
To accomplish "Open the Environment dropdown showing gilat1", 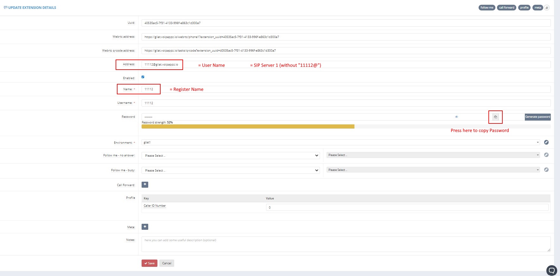I will [340, 142].
